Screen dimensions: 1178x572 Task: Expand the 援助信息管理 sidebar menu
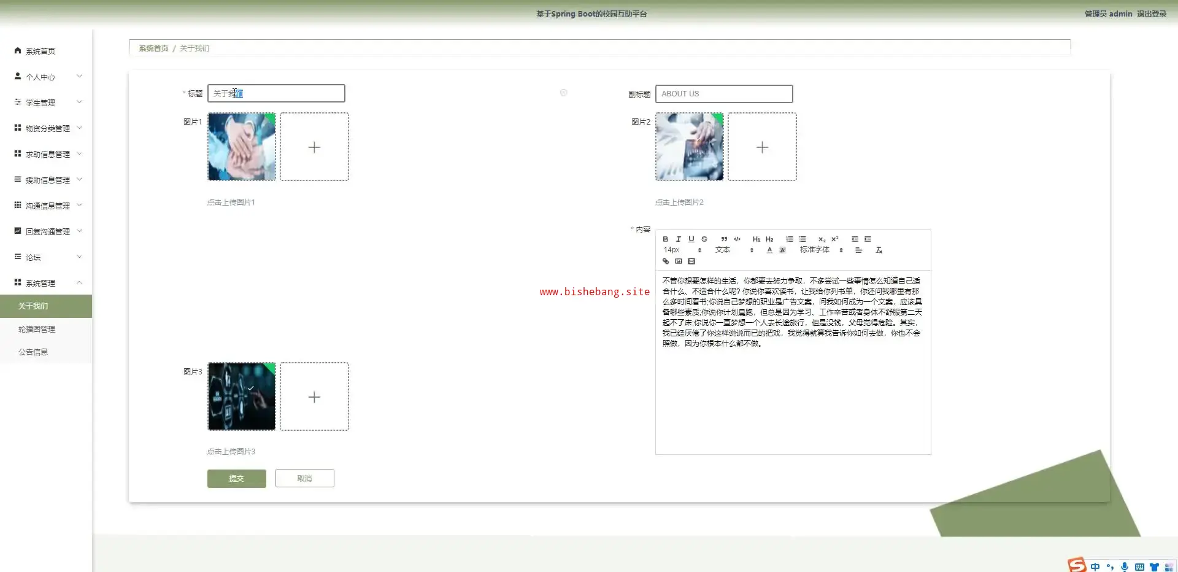(x=46, y=180)
